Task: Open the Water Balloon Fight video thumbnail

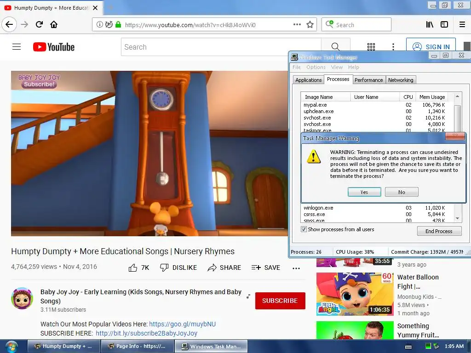Action: tap(355, 294)
